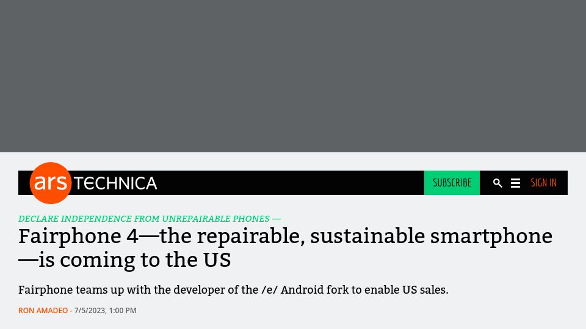This screenshot has width=586, height=329.
Task: Click the Sign In link
Action: [x=543, y=183]
